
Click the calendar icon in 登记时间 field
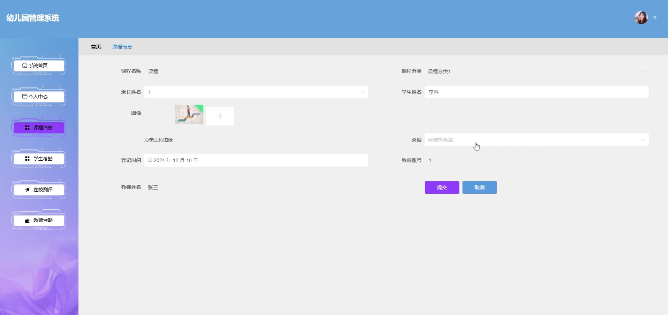(150, 160)
